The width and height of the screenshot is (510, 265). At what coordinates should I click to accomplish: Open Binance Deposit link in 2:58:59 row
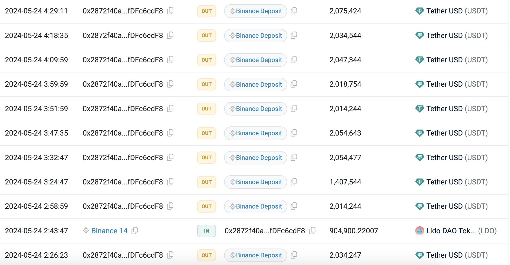(x=256, y=206)
